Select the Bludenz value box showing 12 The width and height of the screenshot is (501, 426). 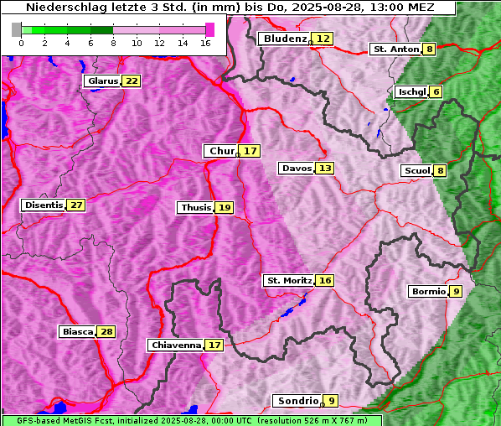[323, 39]
